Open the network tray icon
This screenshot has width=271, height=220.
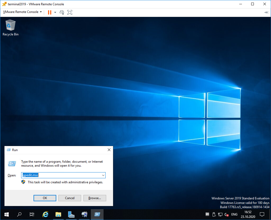[x=220, y=215]
